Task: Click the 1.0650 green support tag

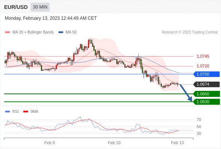Action: point(206,94)
